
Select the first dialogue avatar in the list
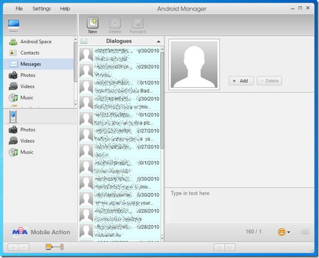click(86, 54)
